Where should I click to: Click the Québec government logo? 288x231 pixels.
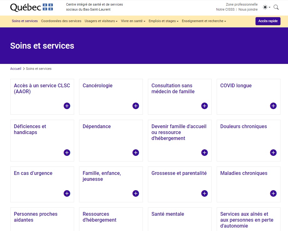coord(31,7)
